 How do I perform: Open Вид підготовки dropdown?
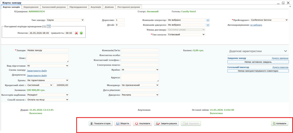[48, 66]
